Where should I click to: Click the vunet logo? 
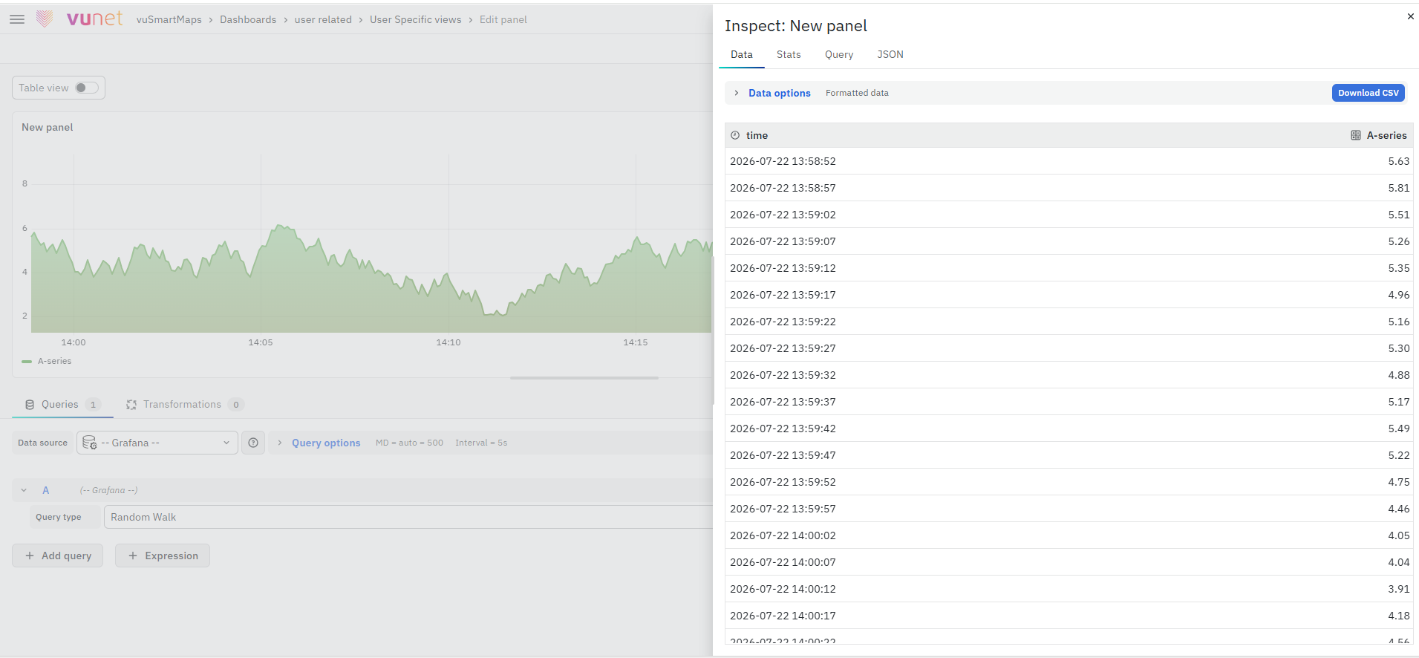click(x=80, y=19)
